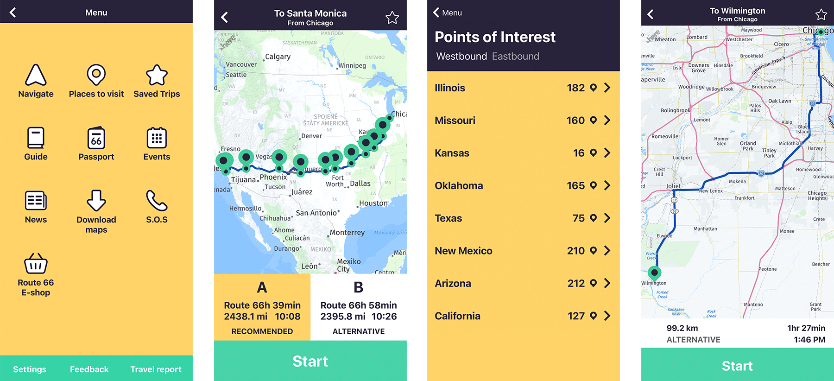Toggle favorite star for Santa Monica trip
The image size is (834, 381).
point(392,18)
